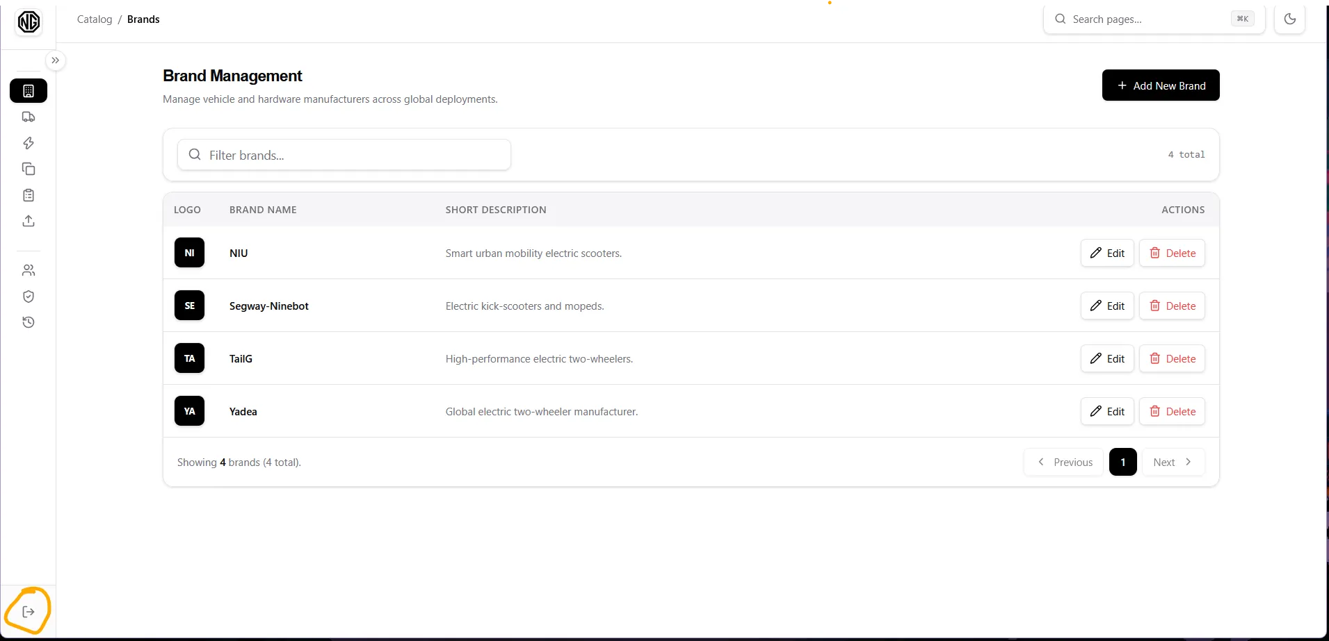Open the copy/duplicate pages icon in sidebar
1329x641 pixels.
[29, 169]
